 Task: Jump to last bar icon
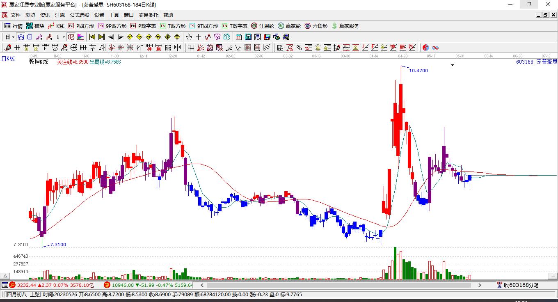pyautogui.click(x=101, y=37)
